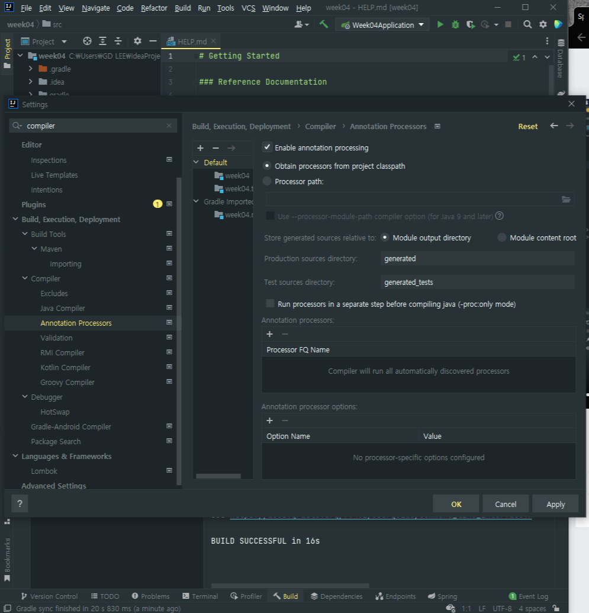Screen dimensions: 589x613
Task: Collapse Build Tools settings node
Action: pyautogui.click(x=25, y=234)
